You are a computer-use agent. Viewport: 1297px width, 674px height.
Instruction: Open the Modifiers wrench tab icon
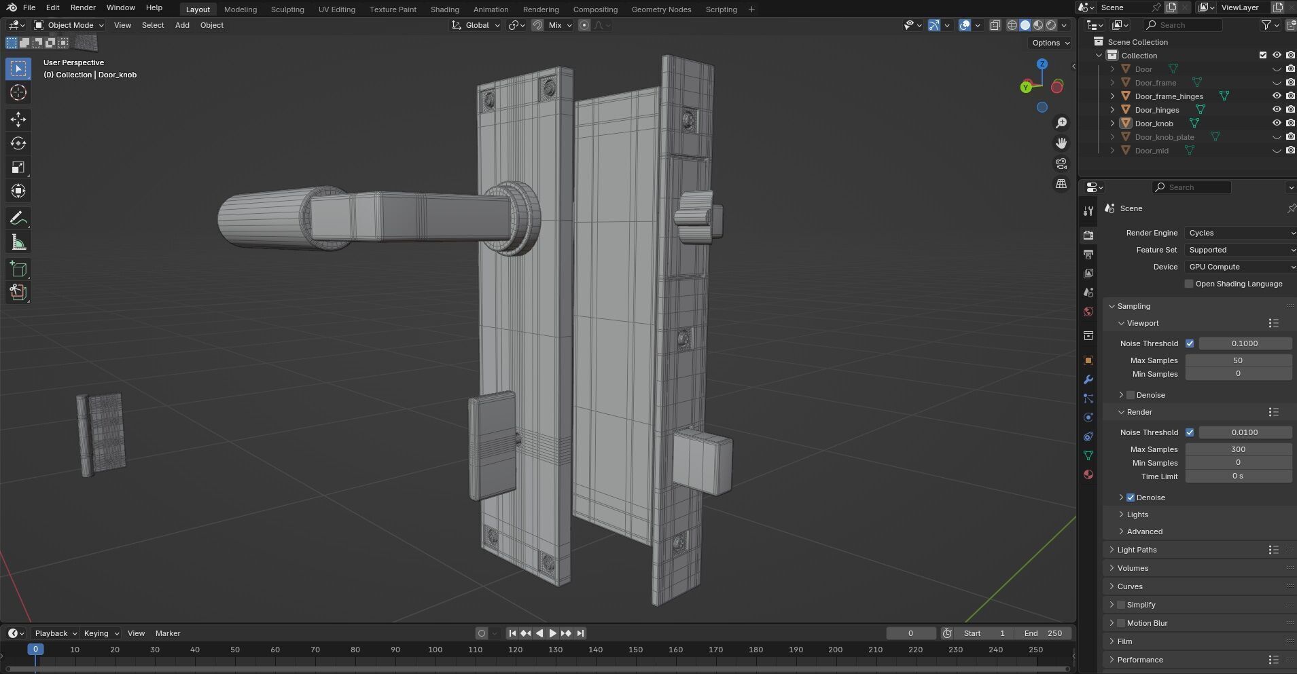coord(1088,379)
